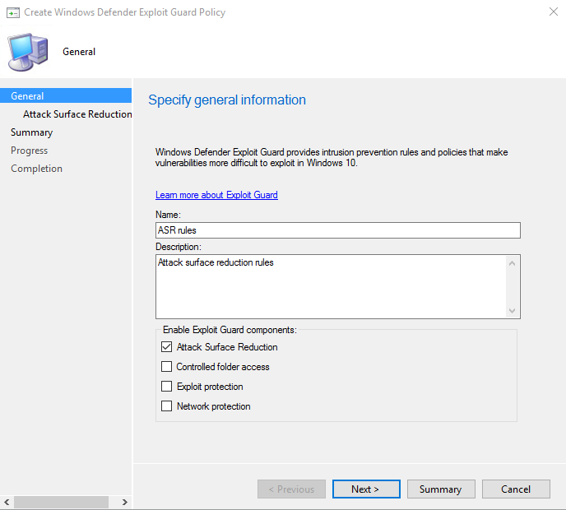Click inside the Description text box
Screen dimensions: 566x510
point(329,285)
